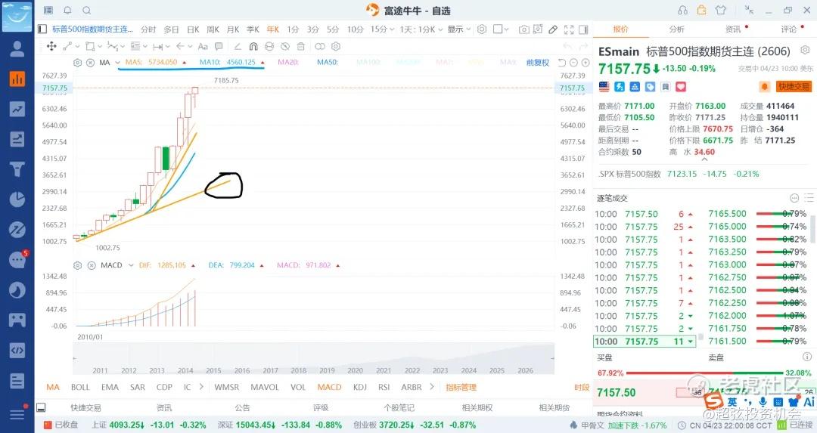817x433 pixels.
Task: Expand the MACD indicator dropdown arrow
Action: tap(130, 265)
